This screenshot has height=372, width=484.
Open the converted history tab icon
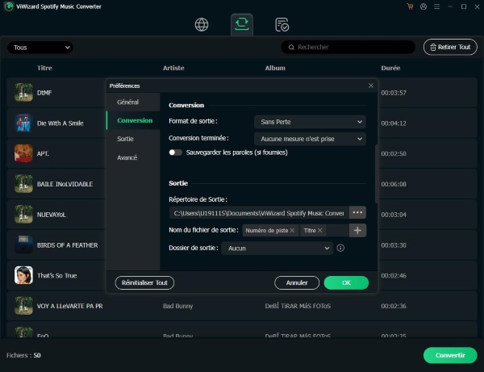pyautogui.click(x=282, y=25)
